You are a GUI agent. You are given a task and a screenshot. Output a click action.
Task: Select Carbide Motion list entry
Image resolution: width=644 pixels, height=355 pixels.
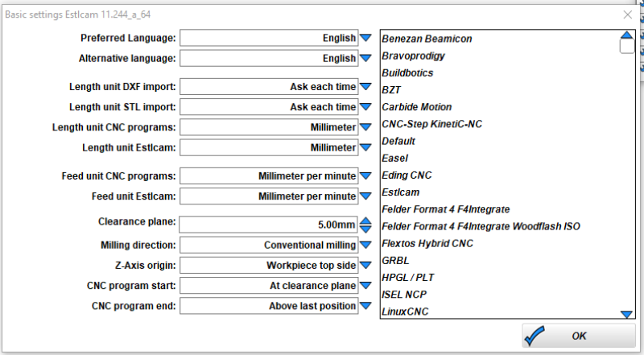[x=416, y=107]
